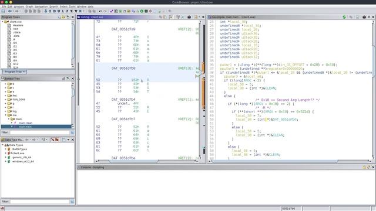Screen dimensions: 376x211
Task: Open the Graph menu
Action: click(x=29, y=6)
